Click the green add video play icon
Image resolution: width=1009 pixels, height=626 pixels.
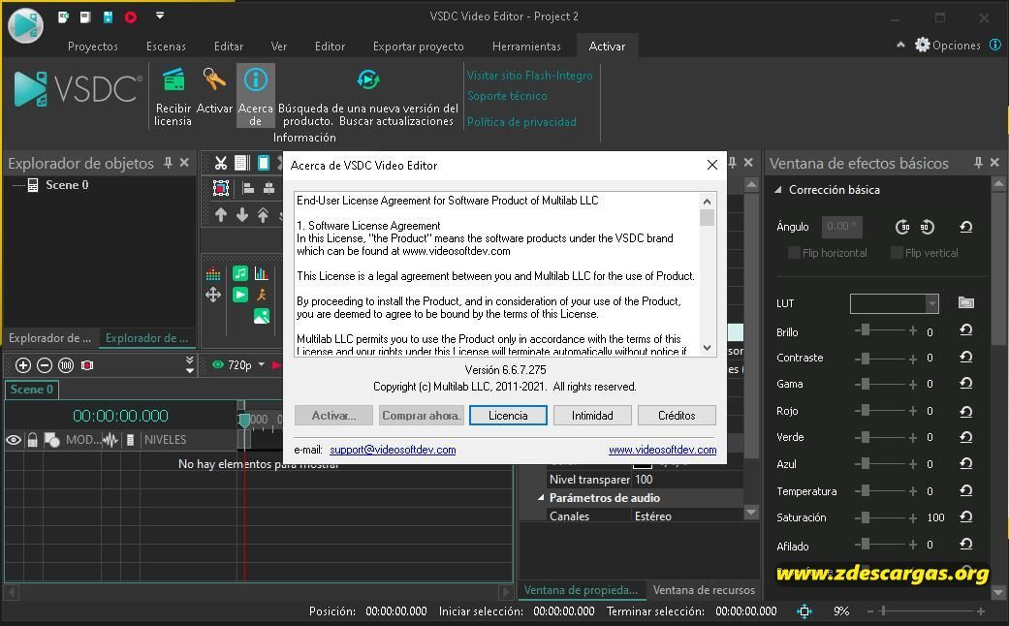pos(240,295)
